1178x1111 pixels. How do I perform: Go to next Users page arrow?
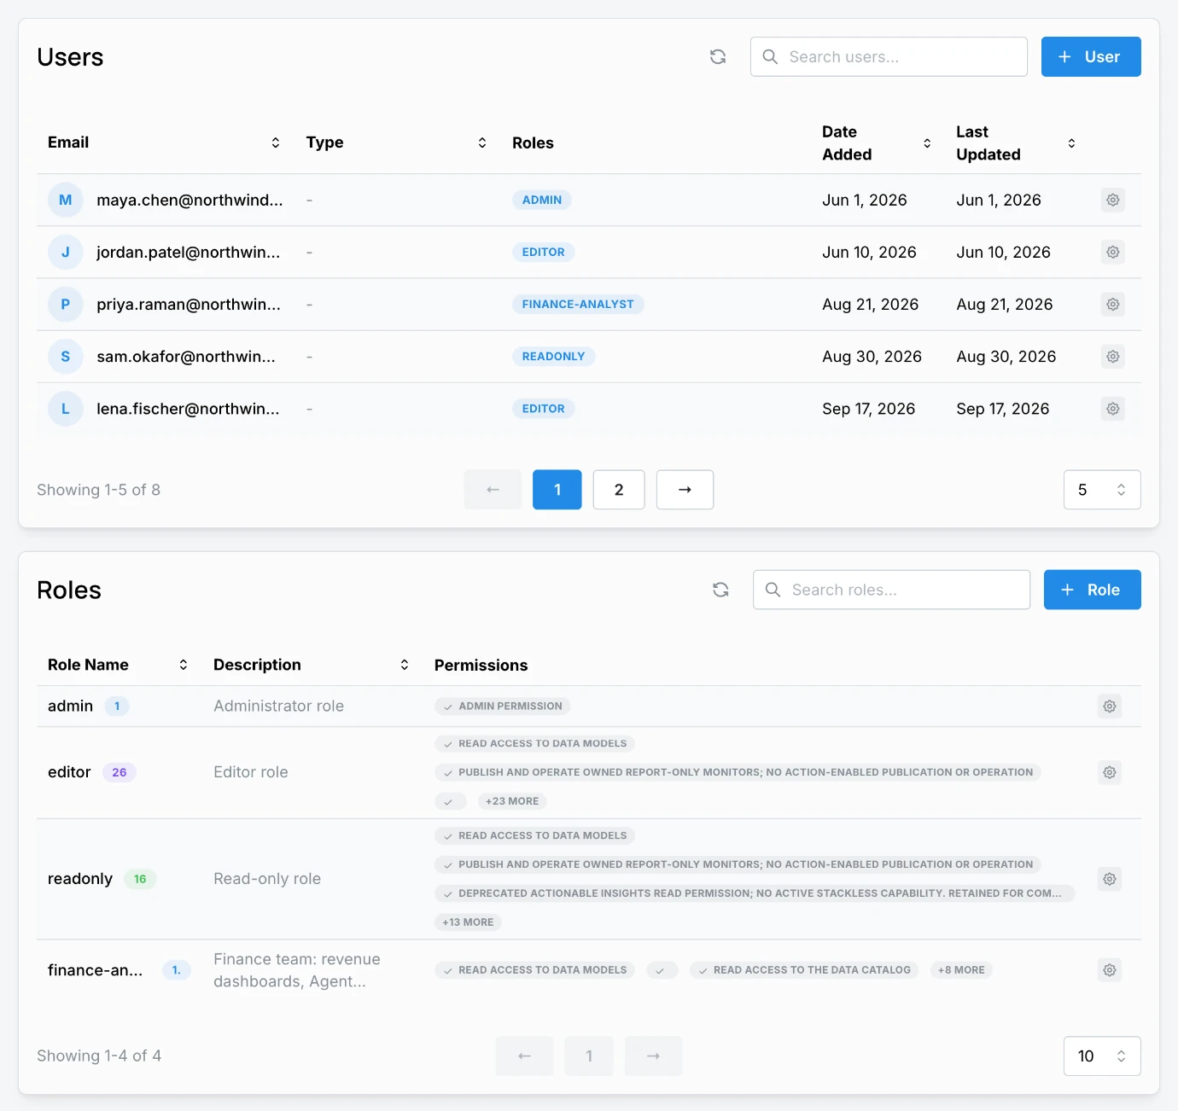[x=685, y=490]
